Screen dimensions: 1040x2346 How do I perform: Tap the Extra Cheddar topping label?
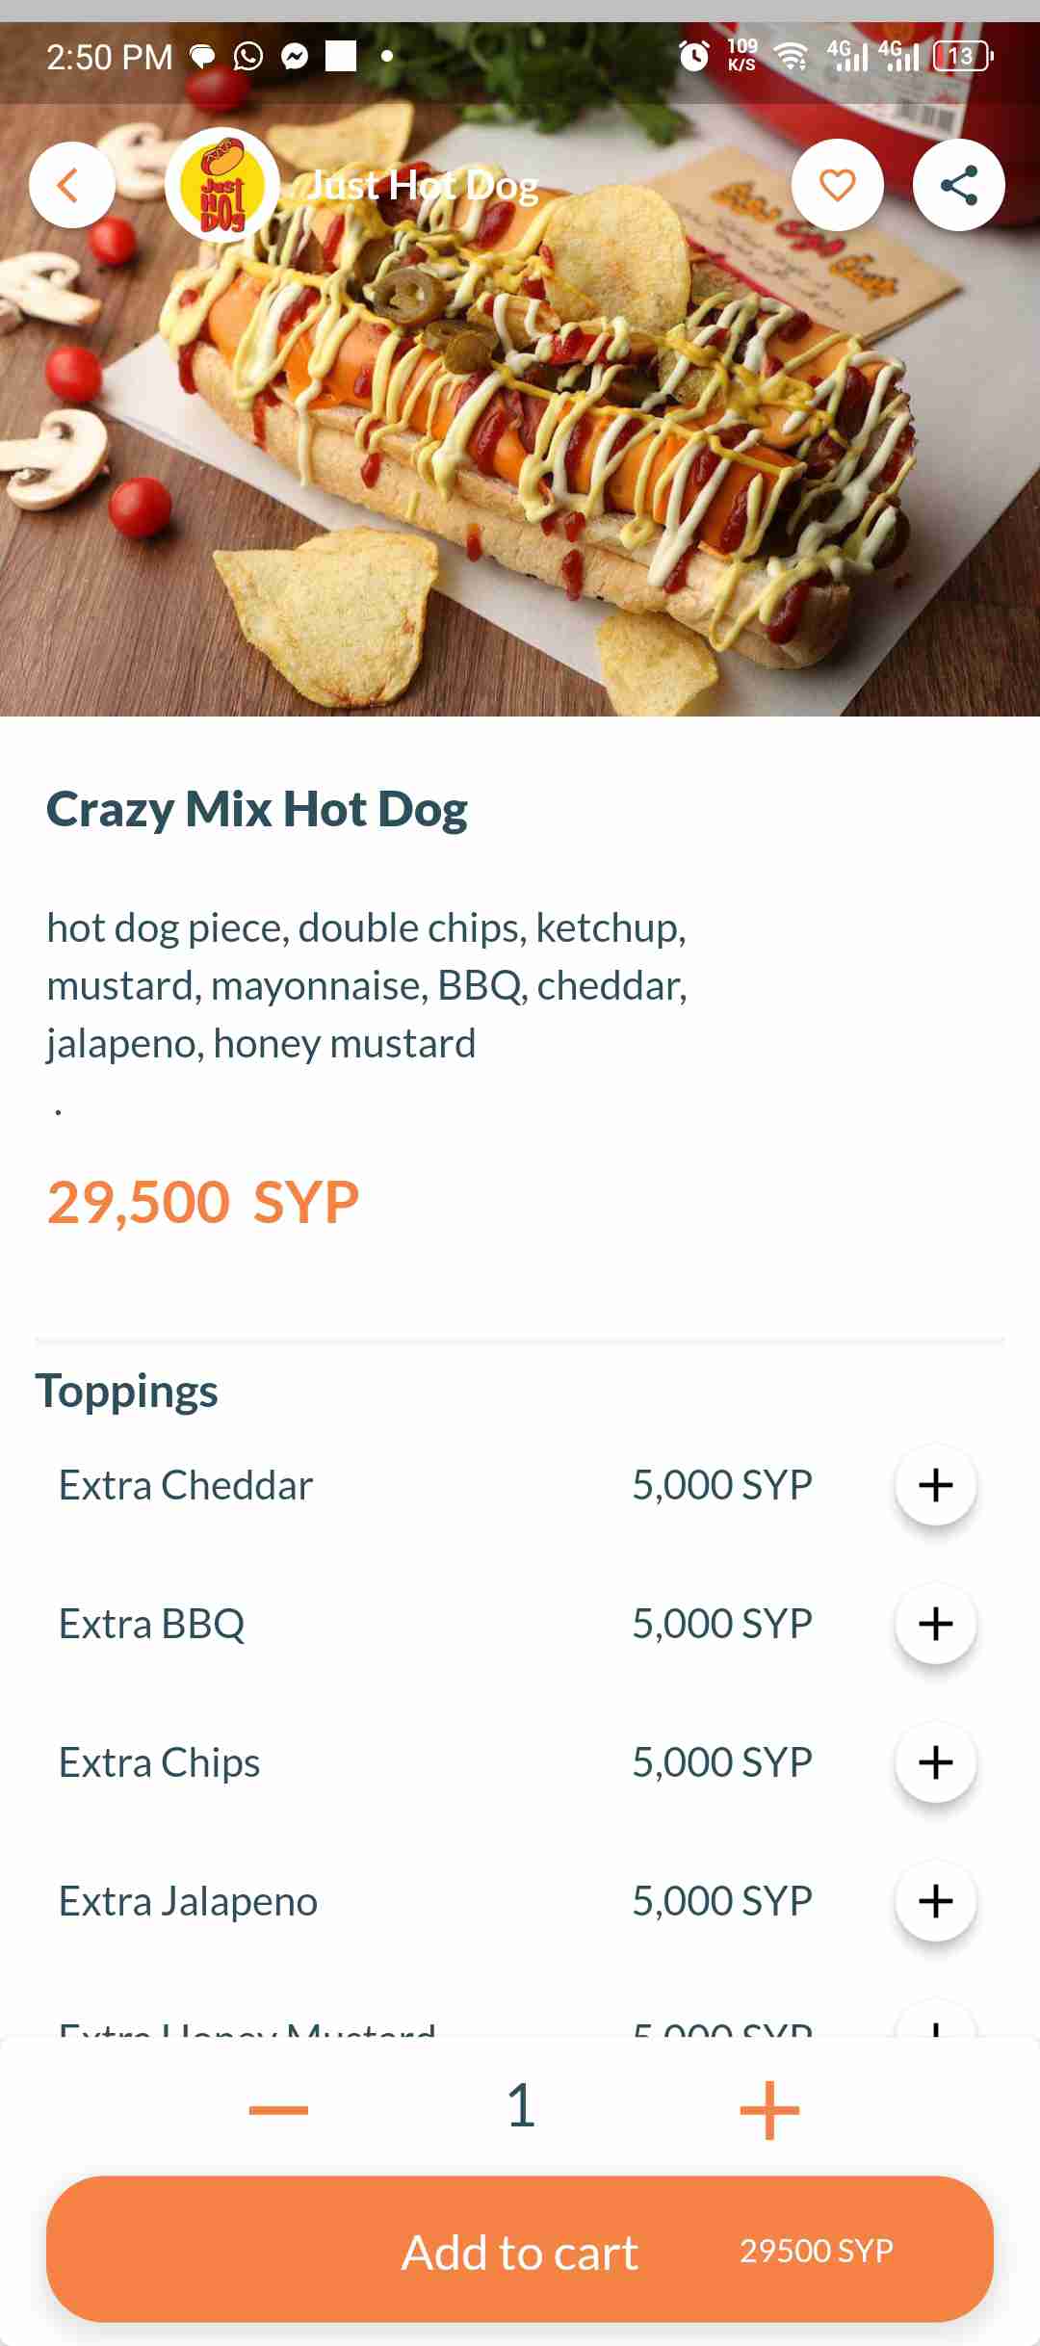(x=186, y=1485)
